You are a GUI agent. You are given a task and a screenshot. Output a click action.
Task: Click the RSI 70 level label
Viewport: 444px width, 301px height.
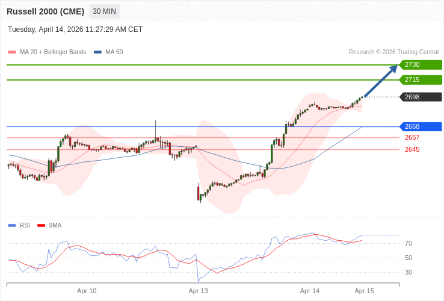coord(409,243)
